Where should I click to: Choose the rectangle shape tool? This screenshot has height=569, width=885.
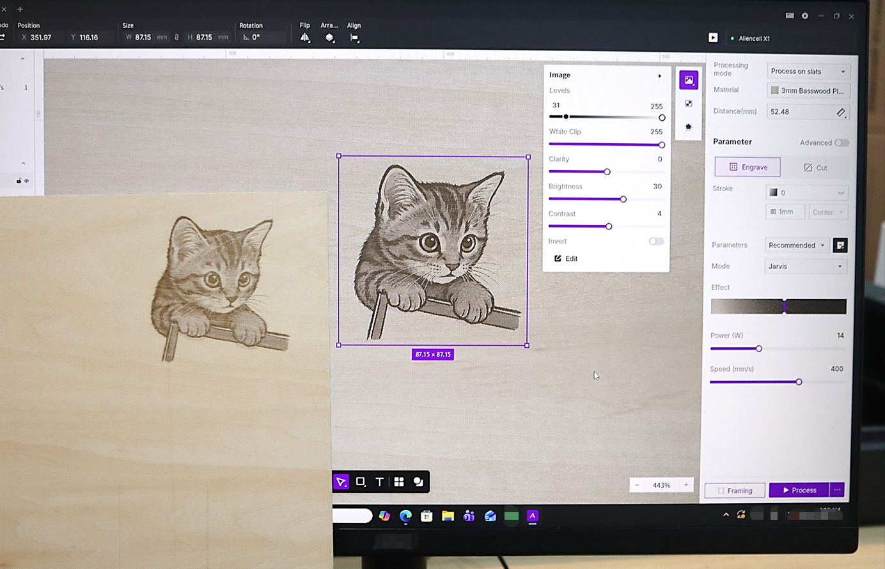[361, 482]
